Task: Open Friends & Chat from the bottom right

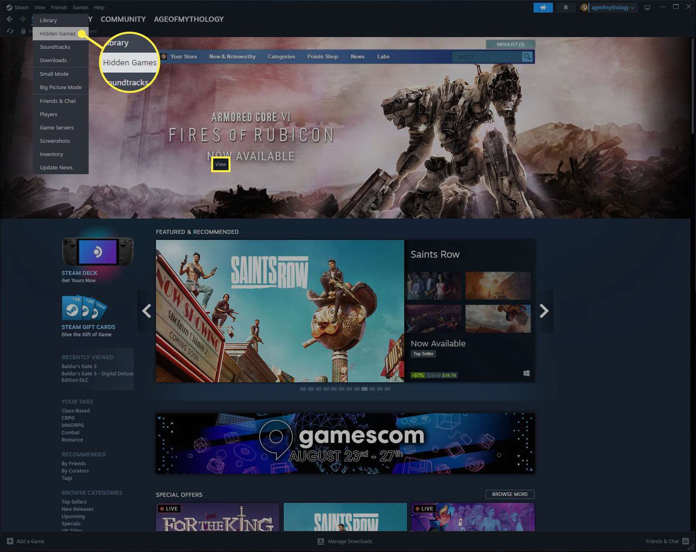Action: click(x=663, y=541)
